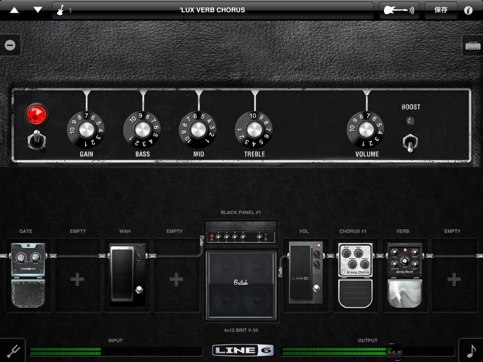
Task: Toggle the amp power switch
Action: (x=37, y=141)
